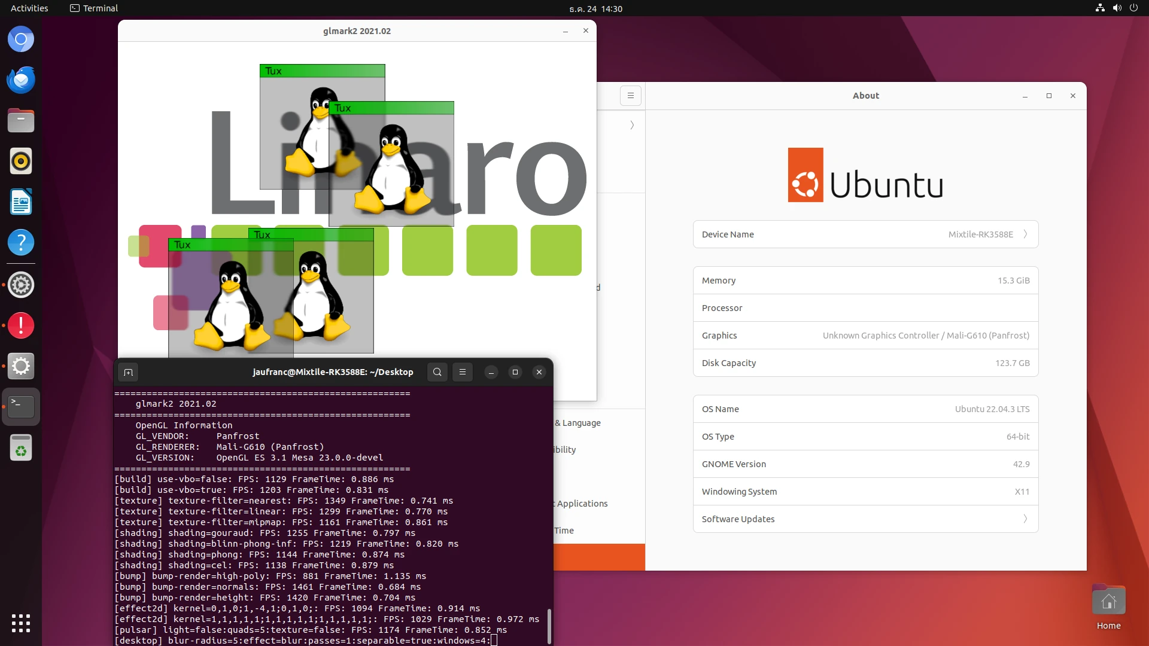1149x646 pixels.
Task: Minimize the glmark2 window
Action: pyautogui.click(x=566, y=31)
